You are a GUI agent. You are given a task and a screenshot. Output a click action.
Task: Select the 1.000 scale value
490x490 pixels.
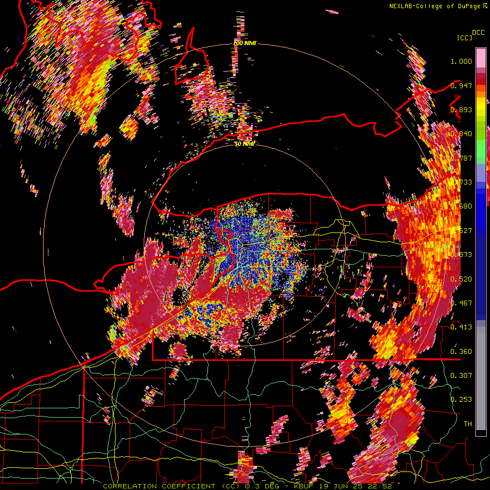pyautogui.click(x=461, y=61)
